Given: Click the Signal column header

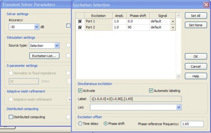Looking at the screenshot, I should coord(162,16).
